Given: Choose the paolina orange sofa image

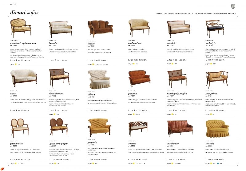Looking at the screenshot, I should (139, 79).
